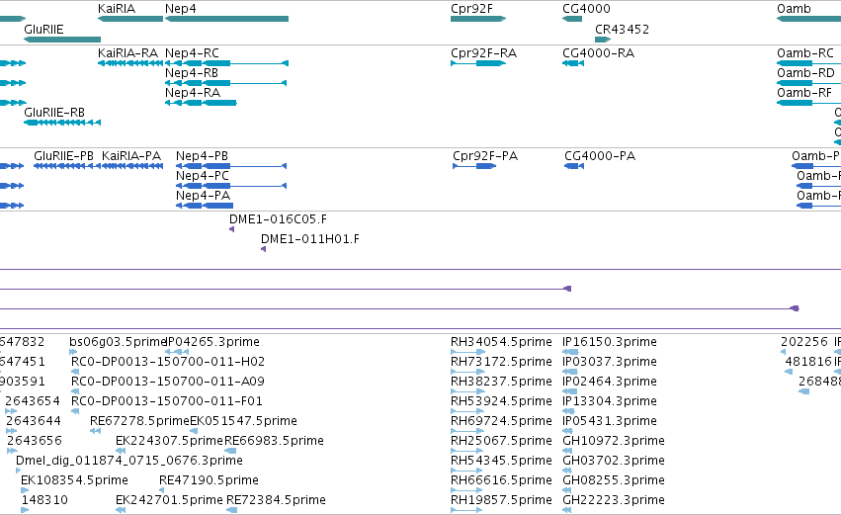Viewport: 841px width, 515px height.
Task: Click the DME1-016C05.F marker
Action: click(x=231, y=229)
